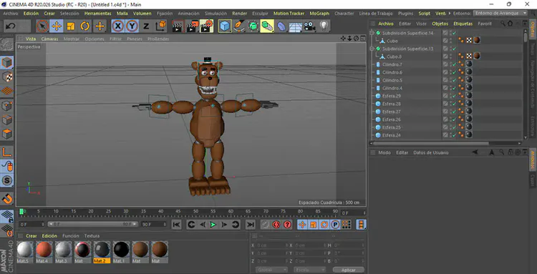Screen dimensions: 537x274
Task: Click the 90 F end frame field
Action: point(154,225)
